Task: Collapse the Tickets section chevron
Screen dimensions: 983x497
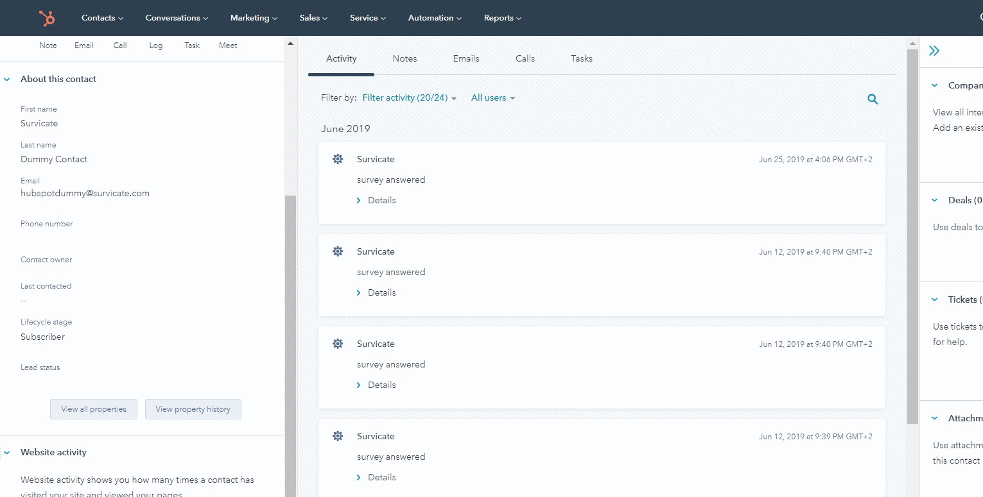Action: click(x=935, y=299)
